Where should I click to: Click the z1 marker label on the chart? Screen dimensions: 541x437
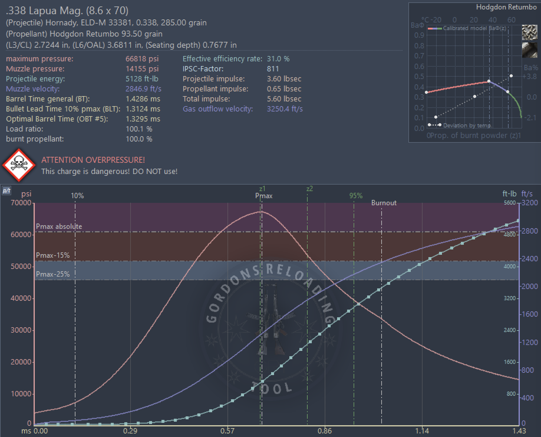pos(262,189)
